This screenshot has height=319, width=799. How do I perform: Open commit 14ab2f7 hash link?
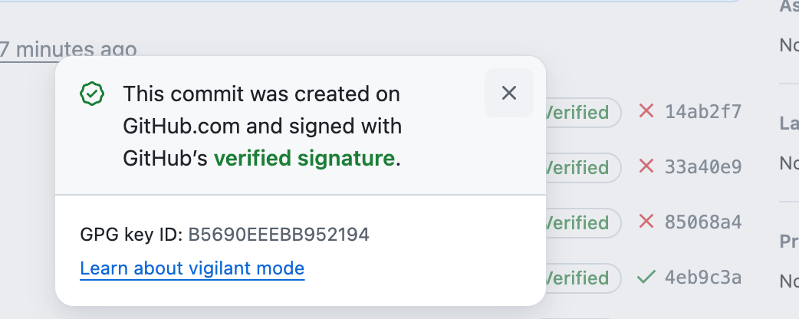click(x=702, y=112)
